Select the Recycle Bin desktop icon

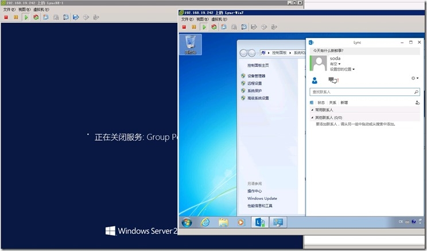[x=191, y=44]
